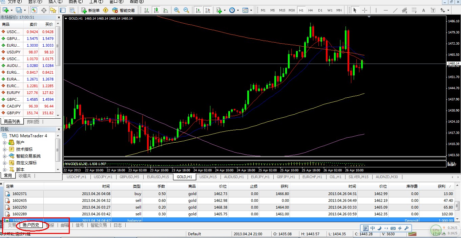Open the periods clock dropdown arrow

tap(238, 10)
